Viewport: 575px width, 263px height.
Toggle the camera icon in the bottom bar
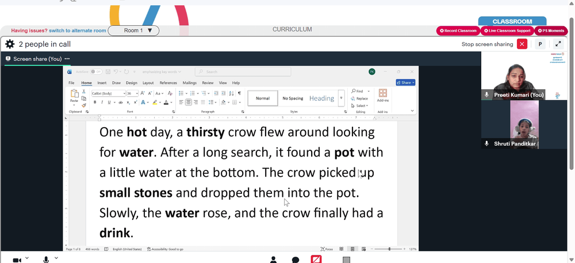pos(17,260)
